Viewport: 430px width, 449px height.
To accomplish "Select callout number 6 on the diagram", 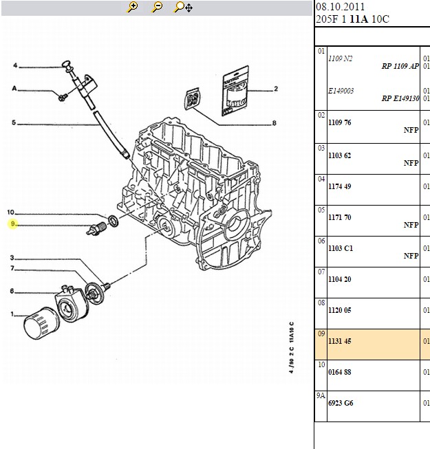I will click(12, 291).
